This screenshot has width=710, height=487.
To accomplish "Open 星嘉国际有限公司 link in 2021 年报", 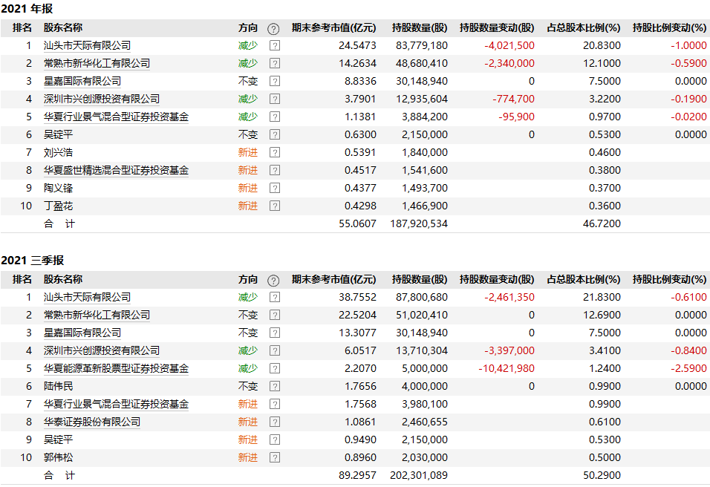I will tap(82, 82).
